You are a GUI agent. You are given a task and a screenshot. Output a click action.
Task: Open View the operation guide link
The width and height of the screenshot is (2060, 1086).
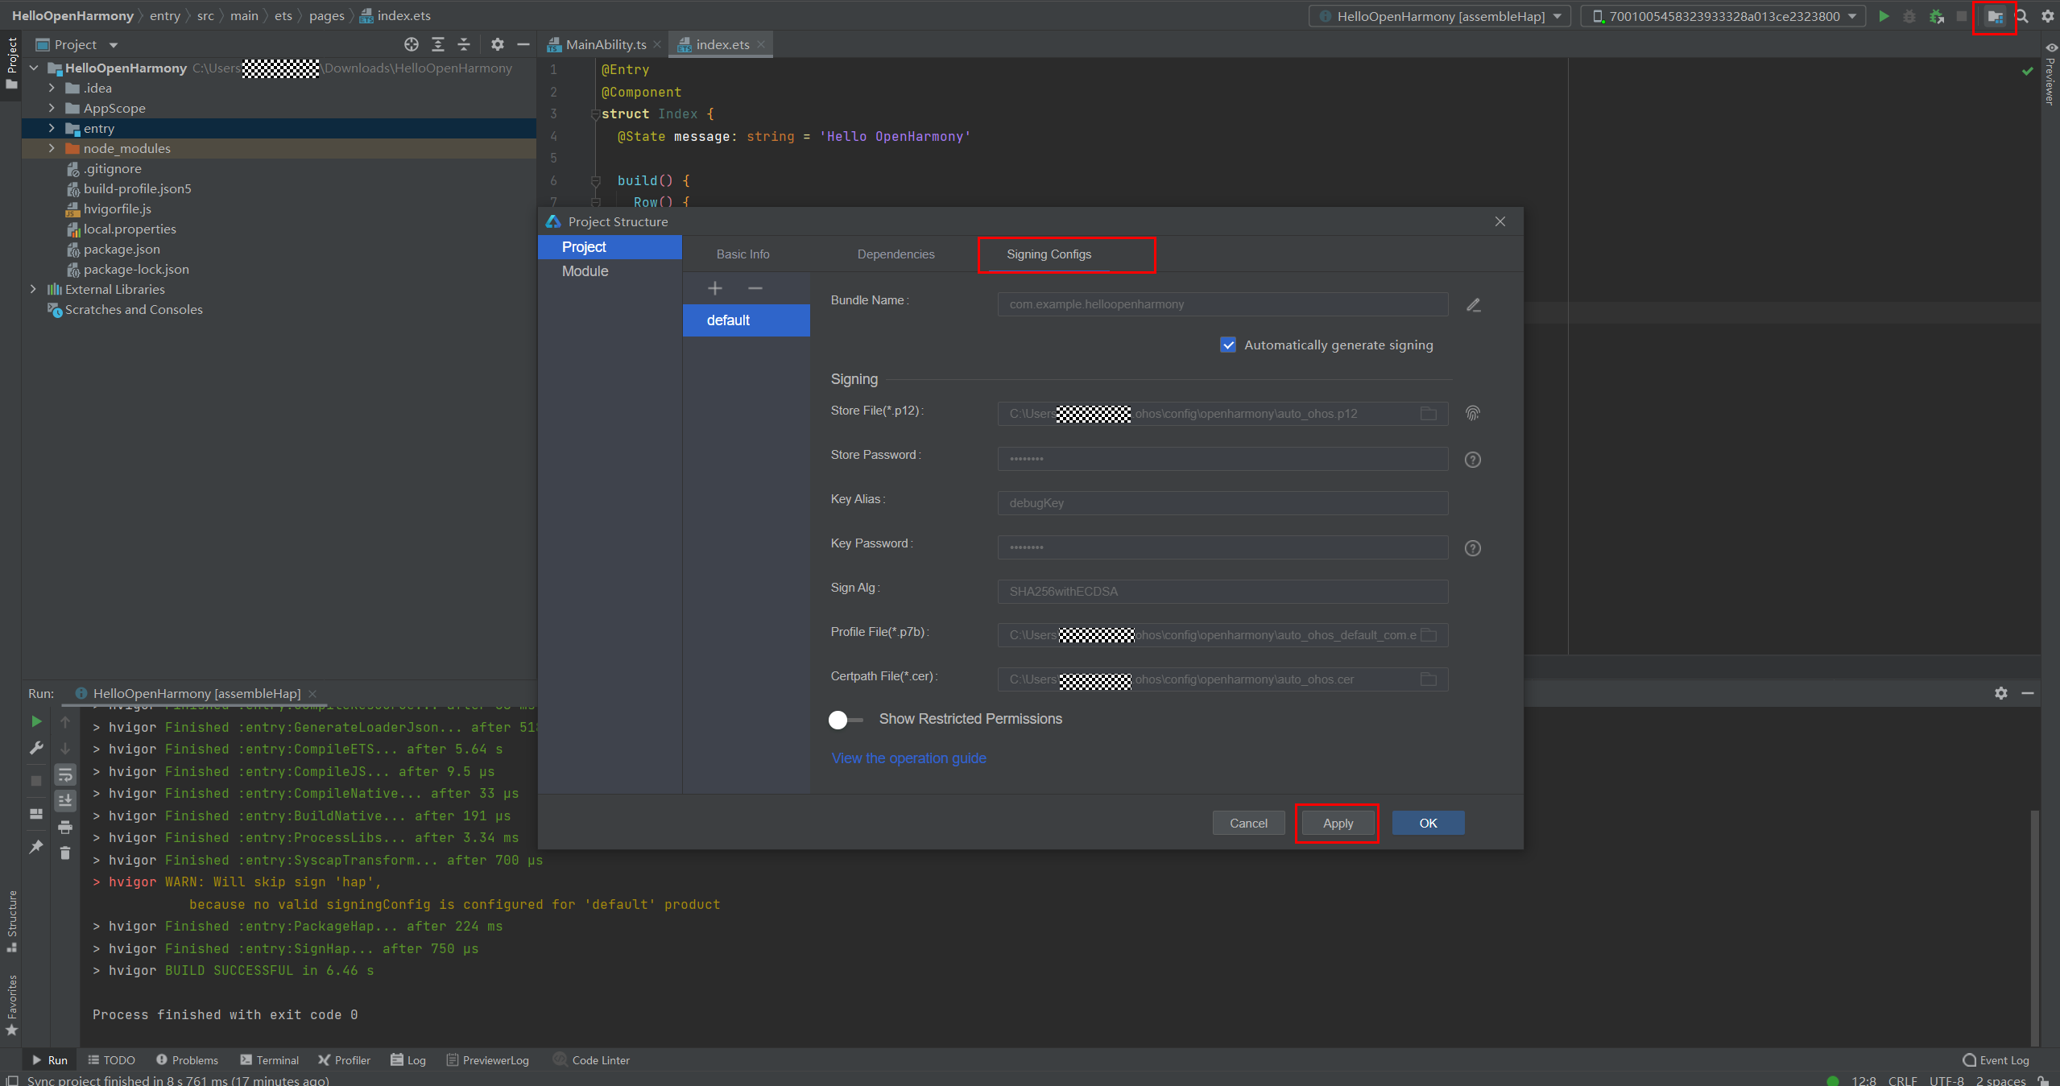tap(908, 758)
